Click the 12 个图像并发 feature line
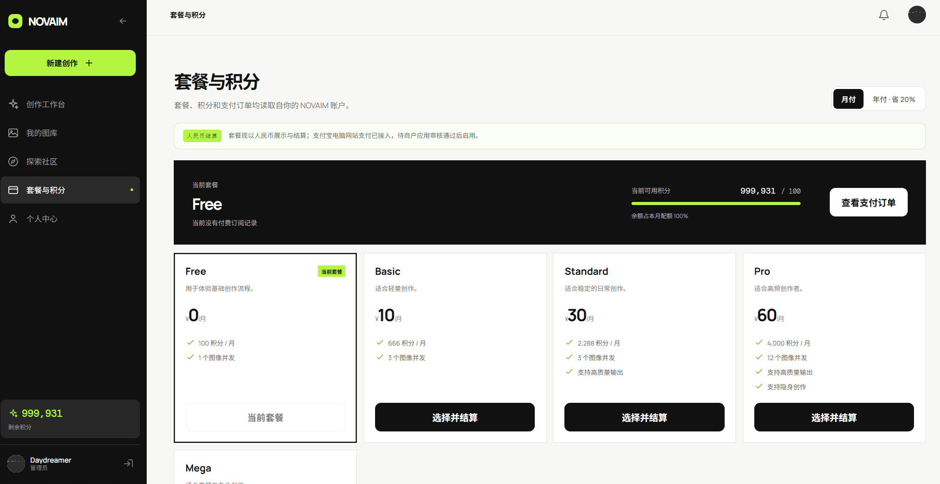 click(x=787, y=358)
